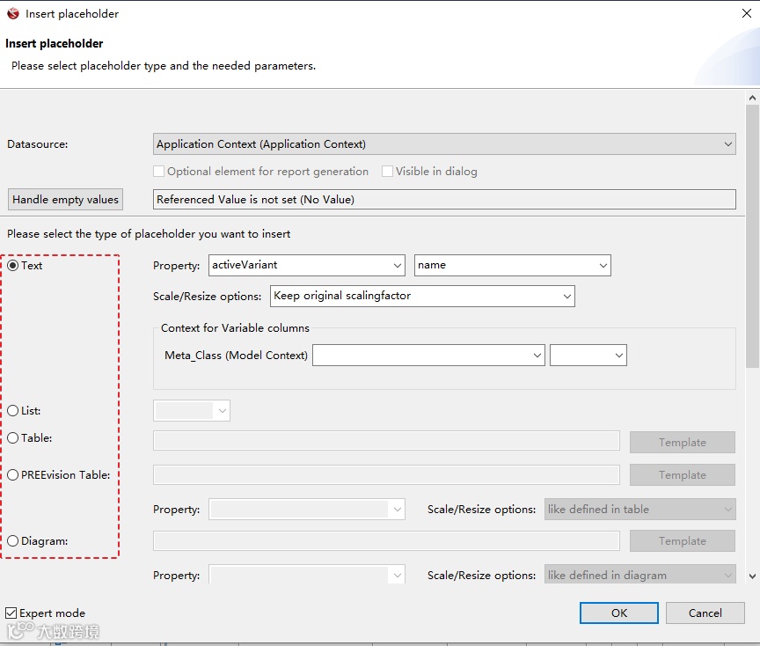The height and width of the screenshot is (646, 760).
Task: Toggle the Expert mode checkbox
Action: [11, 613]
